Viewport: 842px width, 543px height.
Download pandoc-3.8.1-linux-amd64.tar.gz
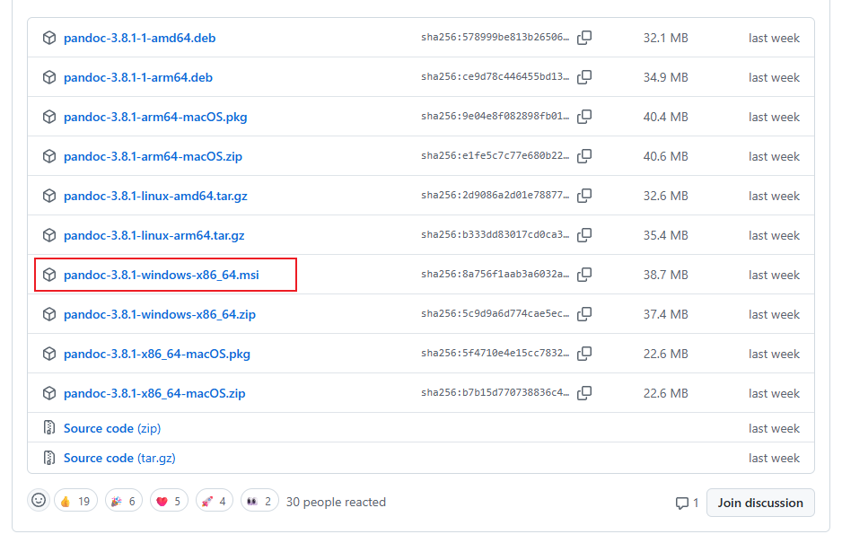155,196
